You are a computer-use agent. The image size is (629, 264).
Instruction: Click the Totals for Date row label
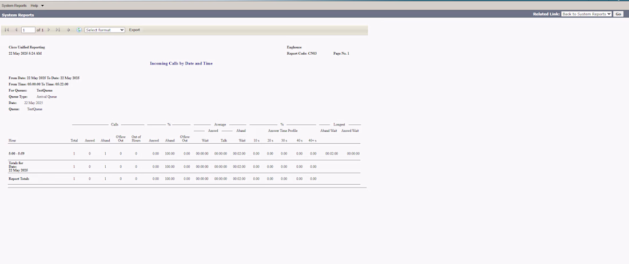click(x=18, y=166)
